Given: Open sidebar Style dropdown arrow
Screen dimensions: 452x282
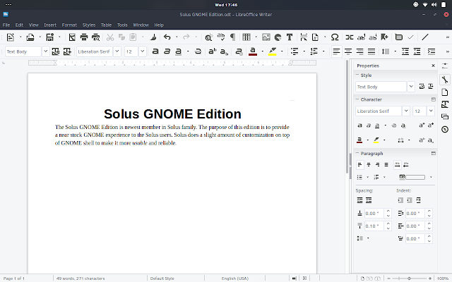Looking at the screenshot, I should coord(411,87).
